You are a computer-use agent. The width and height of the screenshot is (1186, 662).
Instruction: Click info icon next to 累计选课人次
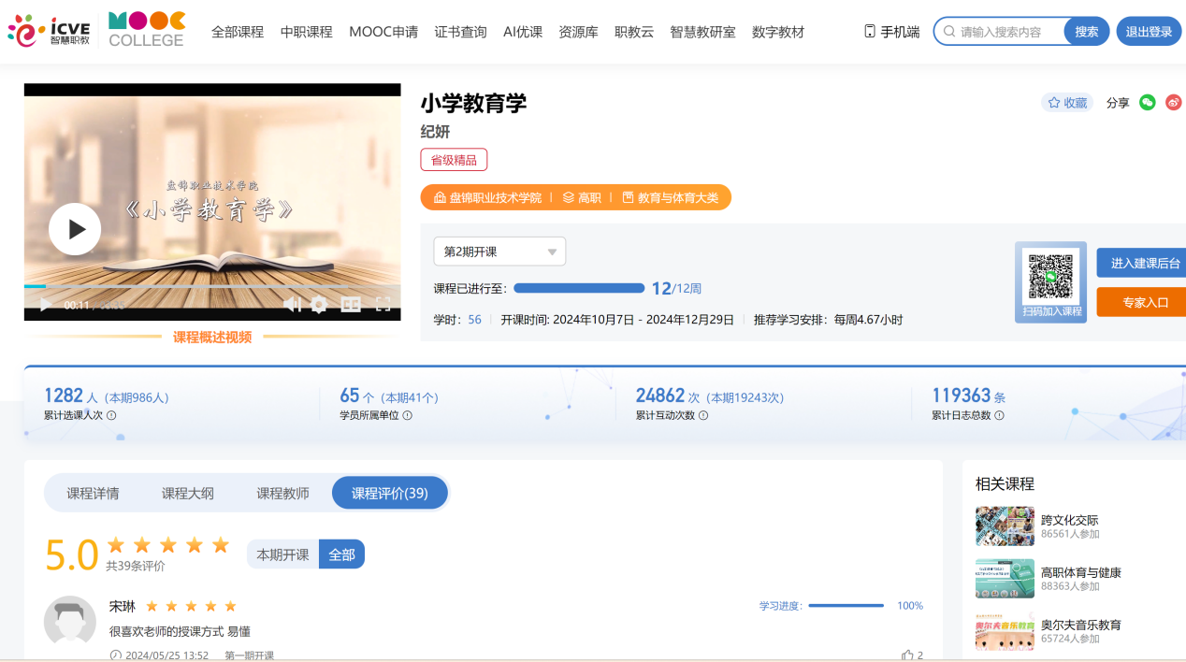[x=111, y=415]
